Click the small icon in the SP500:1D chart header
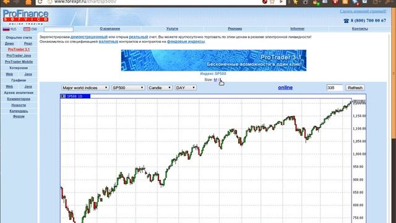This screenshot has height=223, width=396. tap(63, 97)
